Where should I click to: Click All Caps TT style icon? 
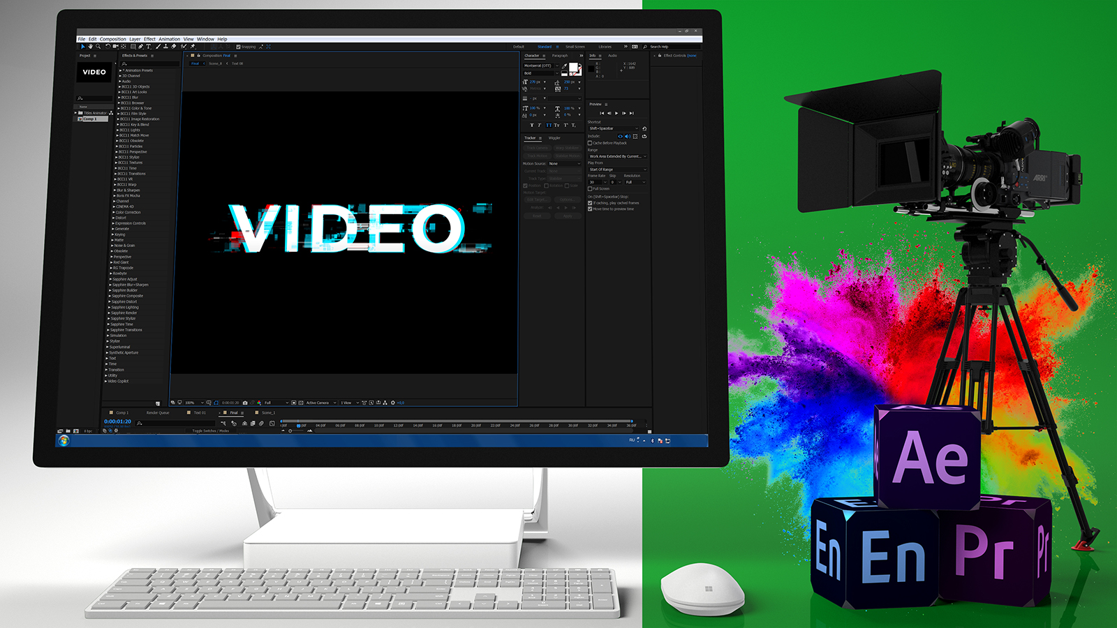click(x=549, y=125)
